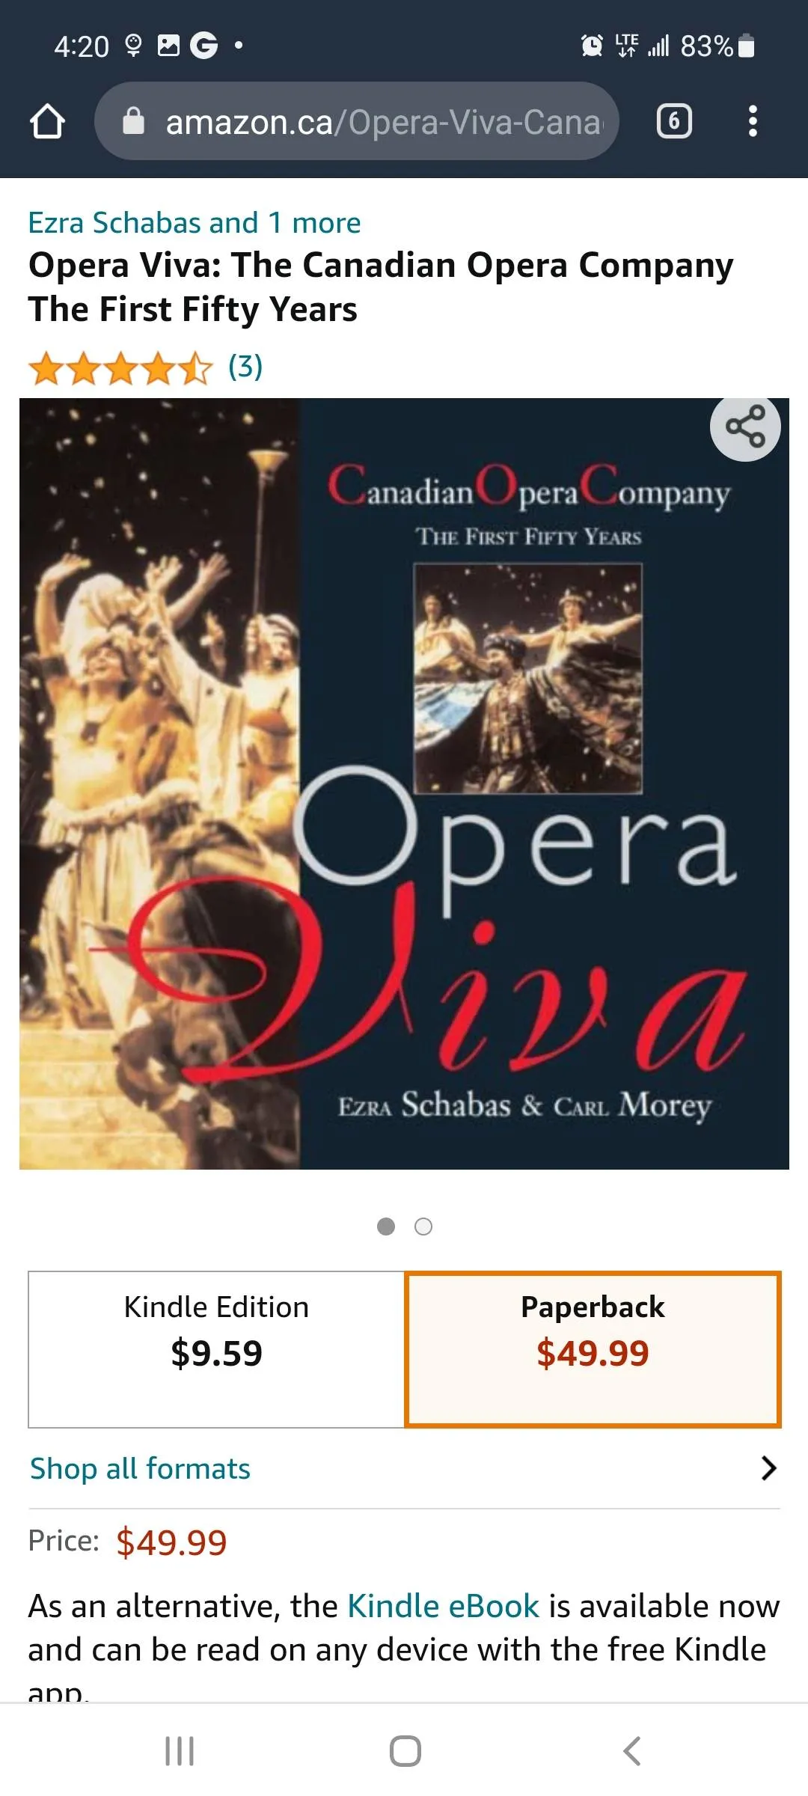Image resolution: width=808 pixels, height=1796 pixels.
Task: Tap the Android back navigation arrow
Action: [x=631, y=1751]
